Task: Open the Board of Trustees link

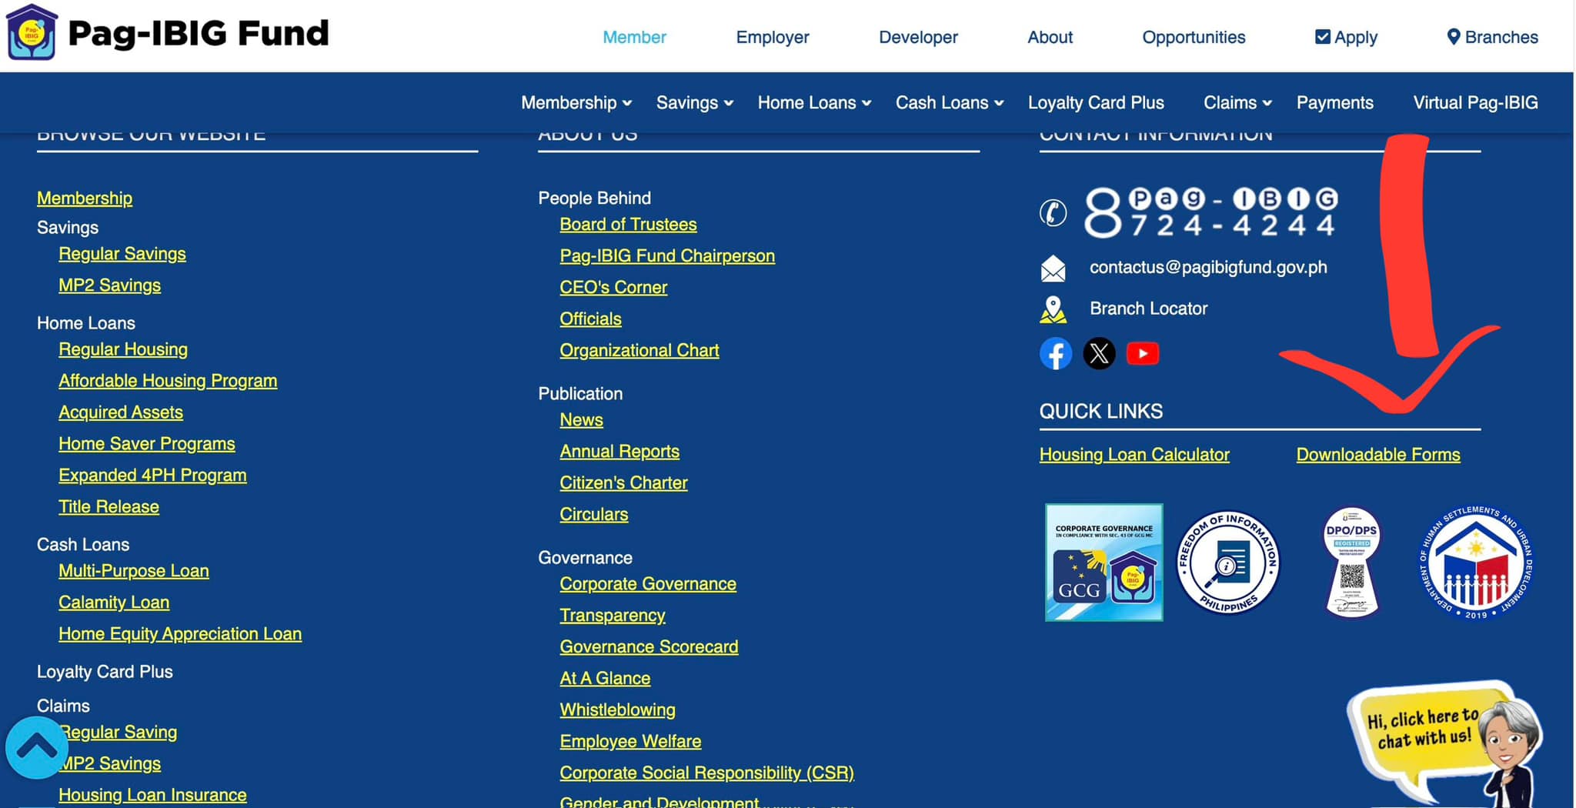Action: pyautogui.click(x=628, y=225)
